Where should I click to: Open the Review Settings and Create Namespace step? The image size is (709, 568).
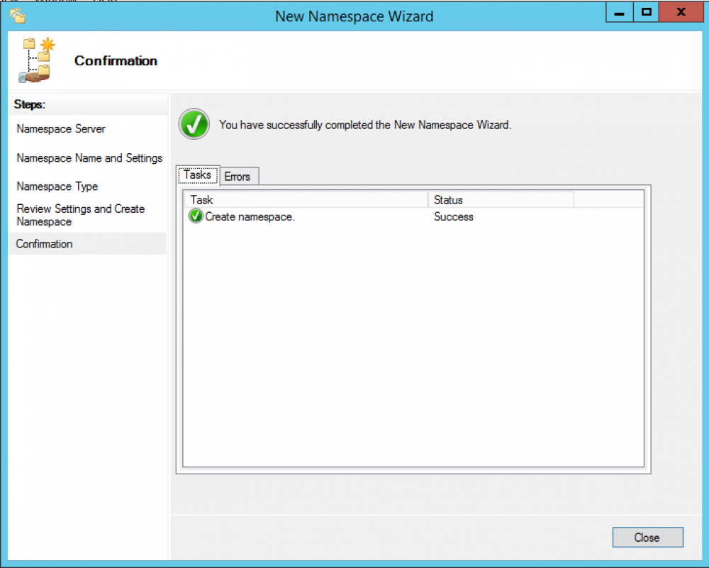pyautogui.click(x=80, y=215)
